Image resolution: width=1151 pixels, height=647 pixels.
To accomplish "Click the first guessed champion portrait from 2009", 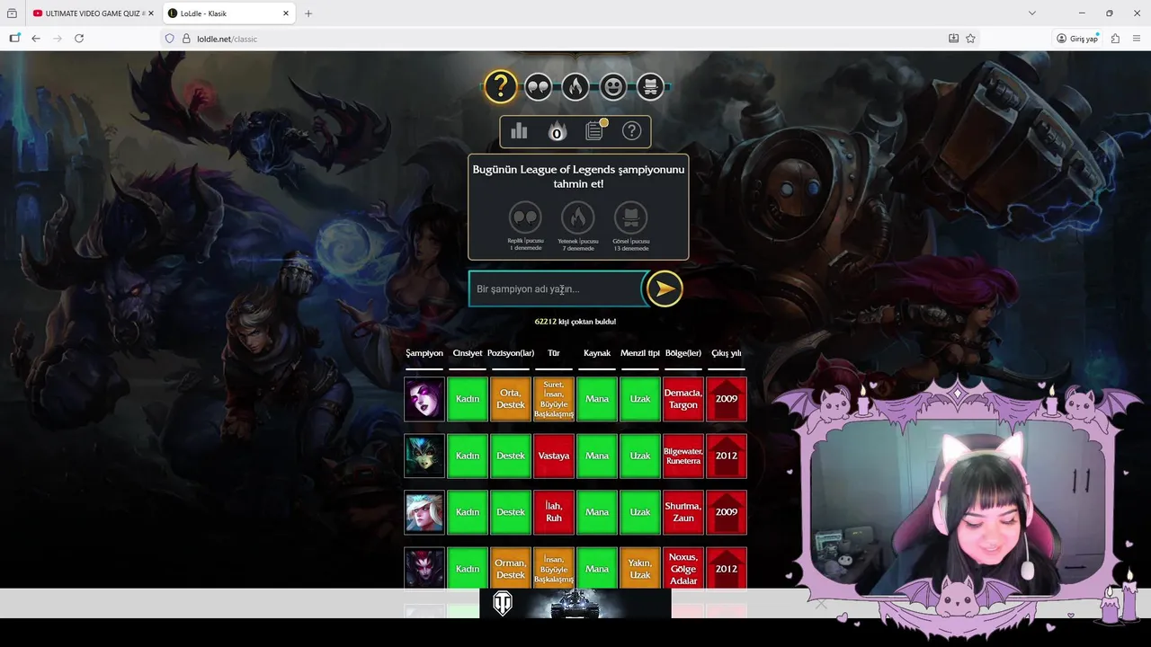I will [424, 399].
